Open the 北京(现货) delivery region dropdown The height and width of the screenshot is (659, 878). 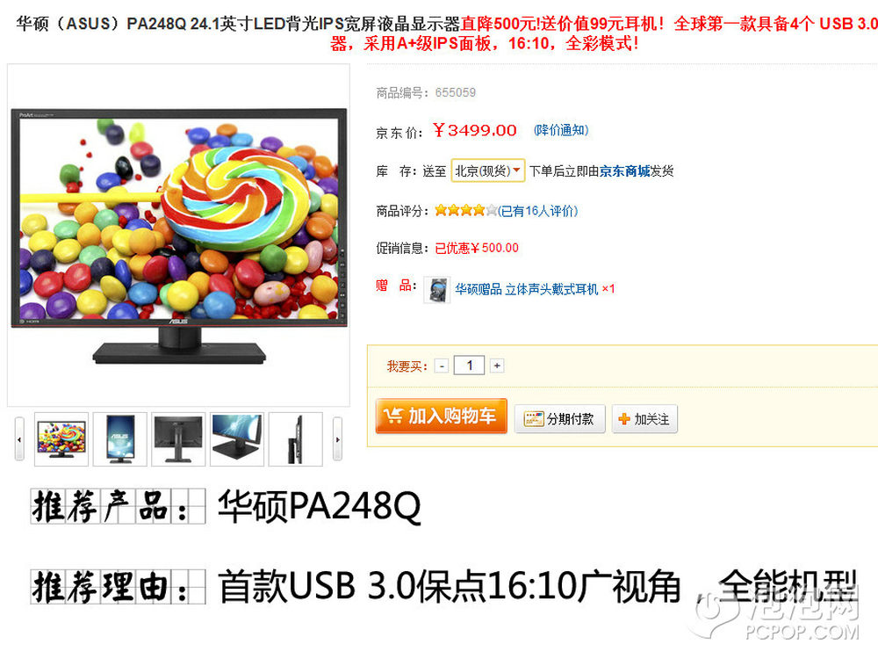[487, 170]
